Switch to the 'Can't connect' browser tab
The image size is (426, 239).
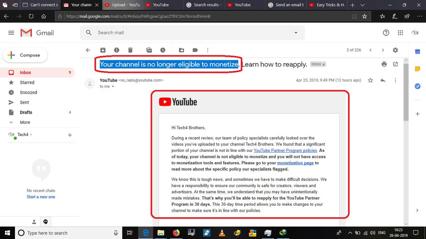point(41,5)
